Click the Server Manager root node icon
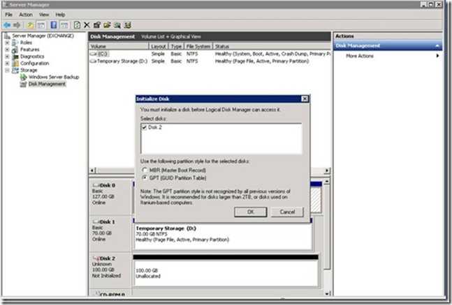The height and width of the screenshot is (305, 452). (8, 36)
